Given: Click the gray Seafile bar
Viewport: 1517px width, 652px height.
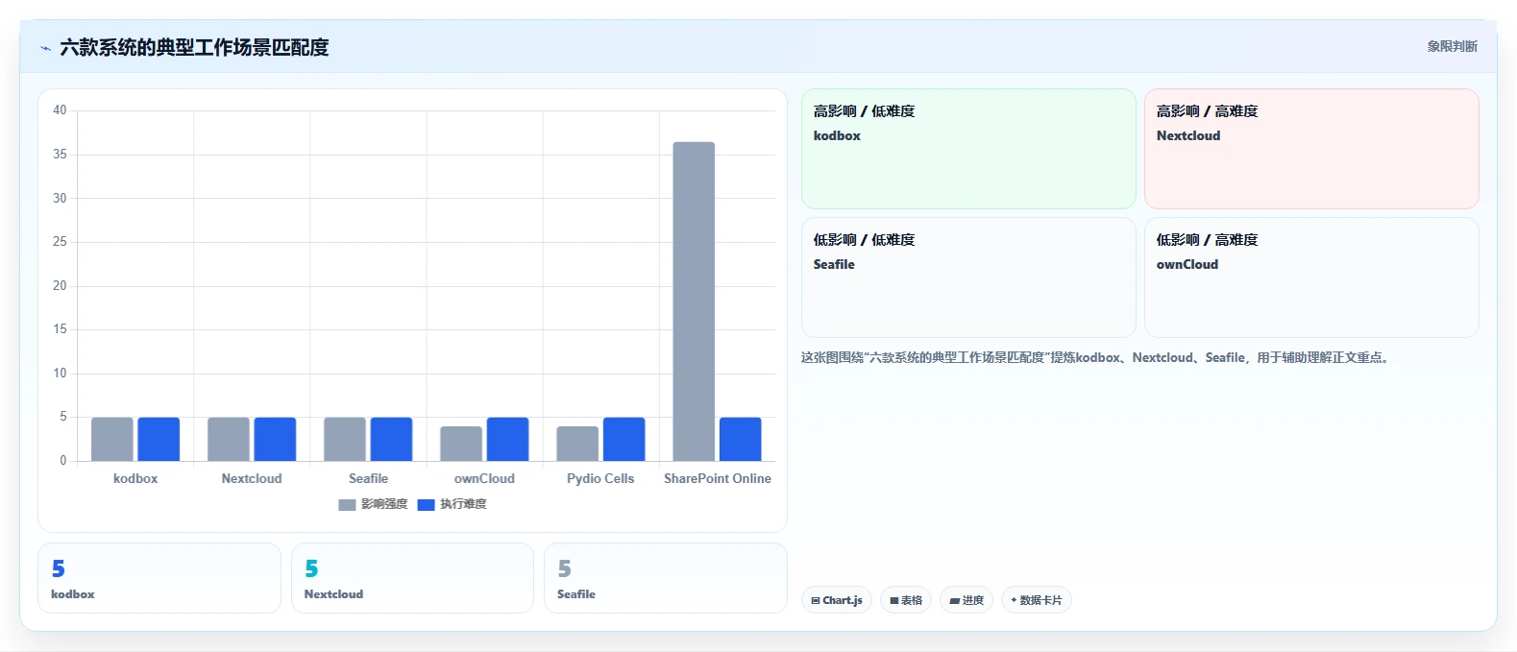Looking at the screenshot, I should [345, 439].
